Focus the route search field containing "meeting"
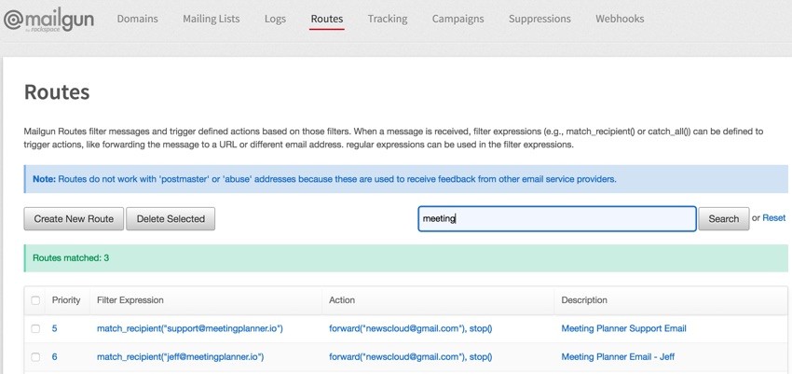The width and height of the screenshot is (792, 374). tap(557, 219)
